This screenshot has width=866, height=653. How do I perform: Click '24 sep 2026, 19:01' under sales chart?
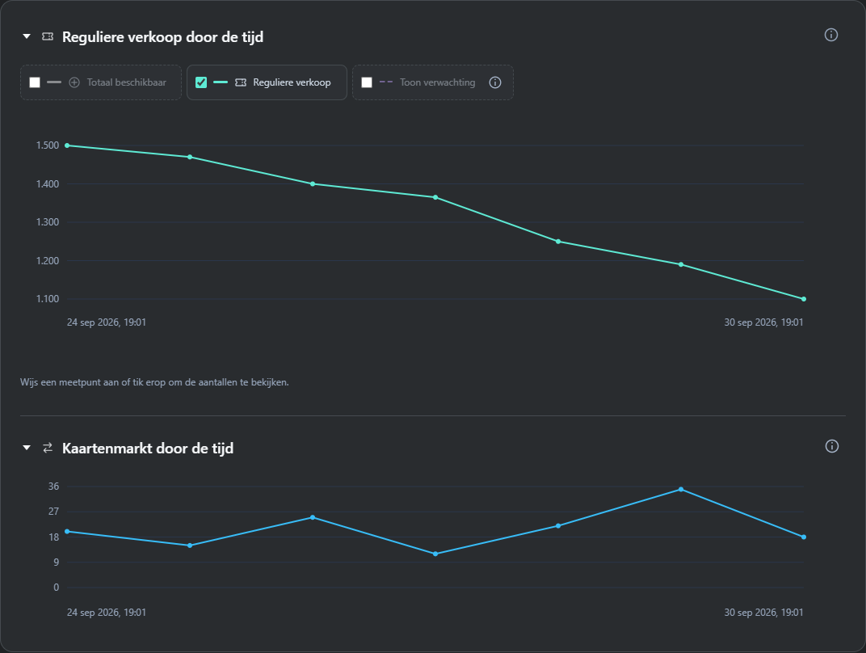pyautogui.click(x=107, y=322)
